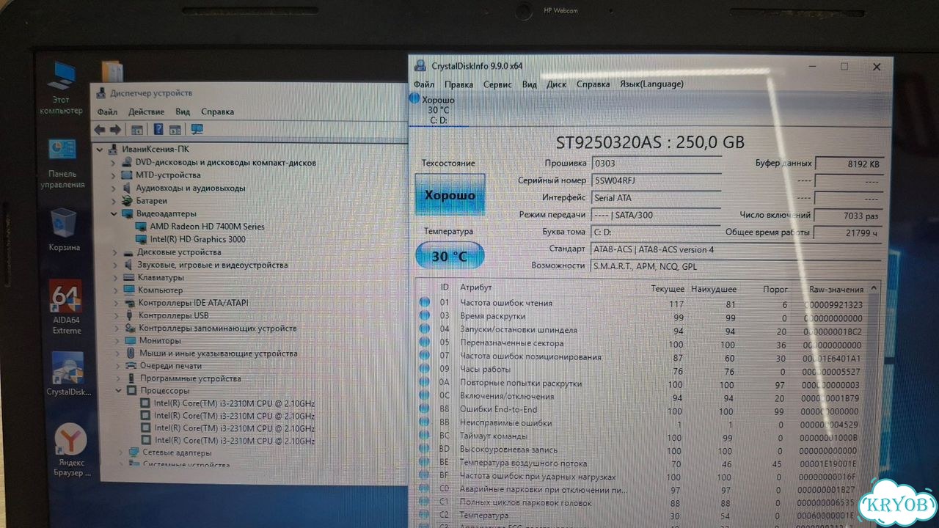Open the blue Help icon in Device Manager toolbar
The width and height of the screenshot is (939, 528).
[158, 130]
